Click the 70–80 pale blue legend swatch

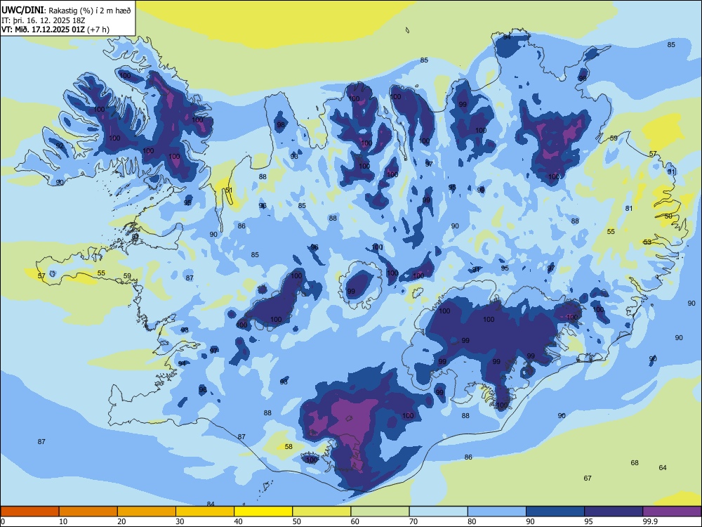[438, 512]
